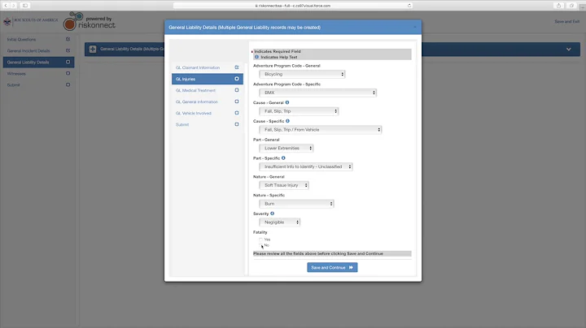Click the Riskonnect logo
This screenshot has width=586, height=328.
coord(90,21)
